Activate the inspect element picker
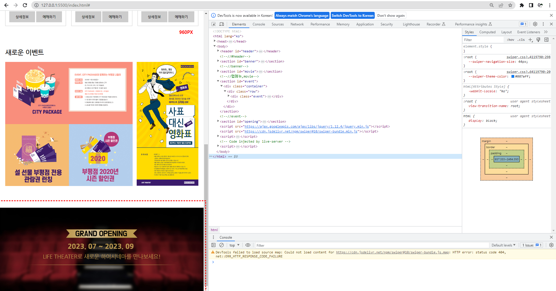Screen dimensions: 556x291 (213, 24)
